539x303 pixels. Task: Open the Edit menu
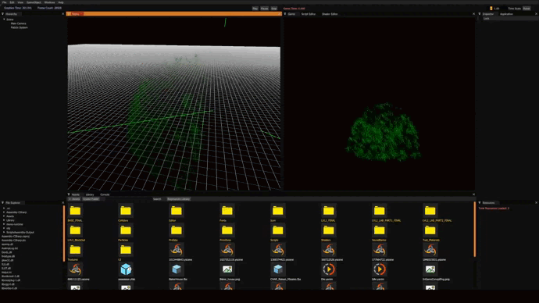12,2
